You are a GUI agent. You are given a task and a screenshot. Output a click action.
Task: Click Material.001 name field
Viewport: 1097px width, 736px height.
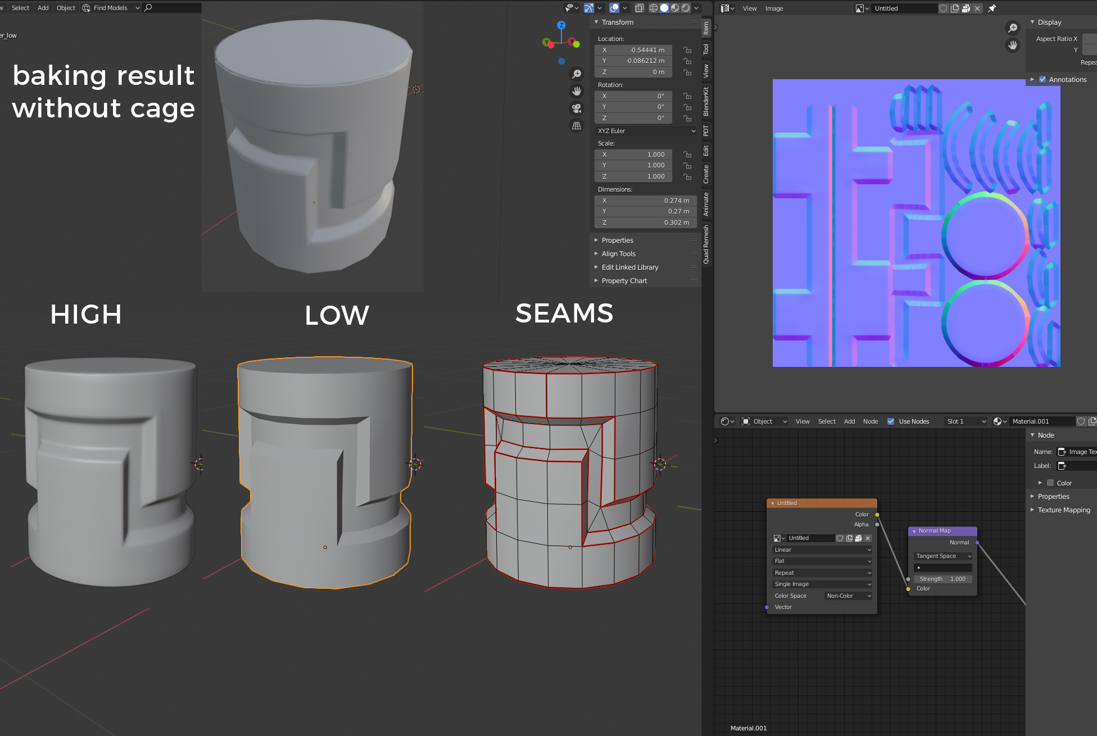click(1042, 421)
